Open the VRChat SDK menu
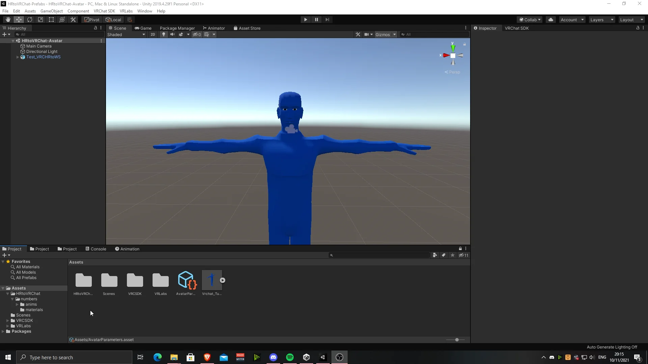This screenshot has width=648, height=364. pyautogui.click(x=104, y=11)
